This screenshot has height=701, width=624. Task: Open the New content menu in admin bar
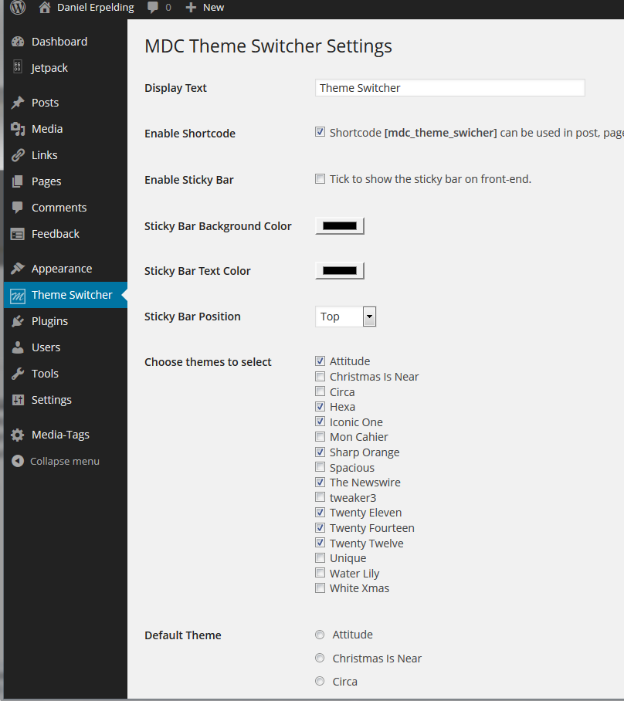pyautogui.click(x=205, y=8)
